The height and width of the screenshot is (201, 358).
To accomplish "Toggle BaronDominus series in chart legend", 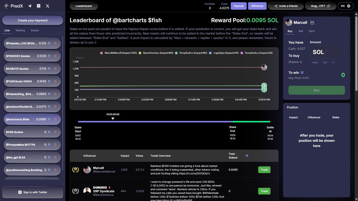I will tap(156, 53).
